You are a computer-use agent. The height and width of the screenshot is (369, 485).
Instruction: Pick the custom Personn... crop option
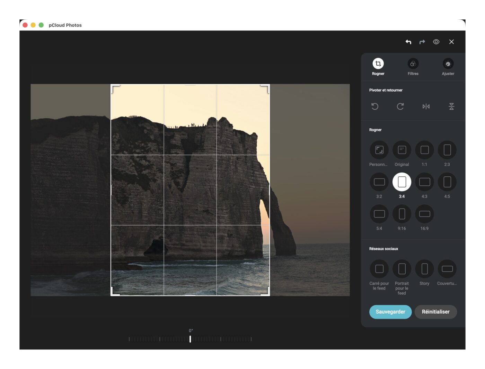click(x=379, y=150)
